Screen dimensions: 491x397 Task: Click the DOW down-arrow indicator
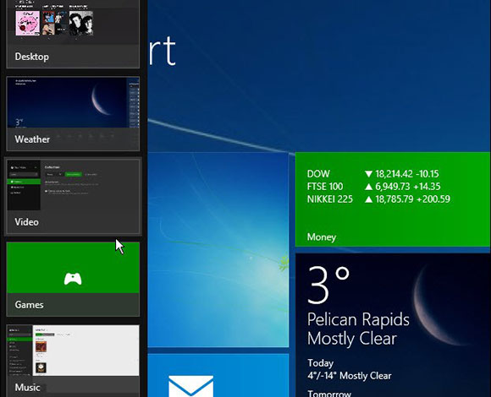click(x=368, y=174)
